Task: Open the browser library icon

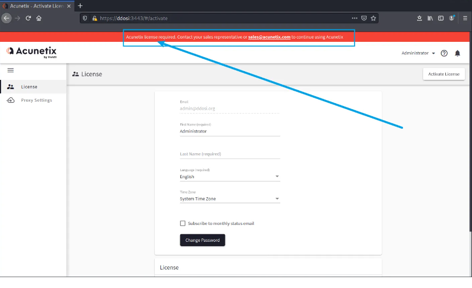Action: pyautogui.click(x=430, y=18)
